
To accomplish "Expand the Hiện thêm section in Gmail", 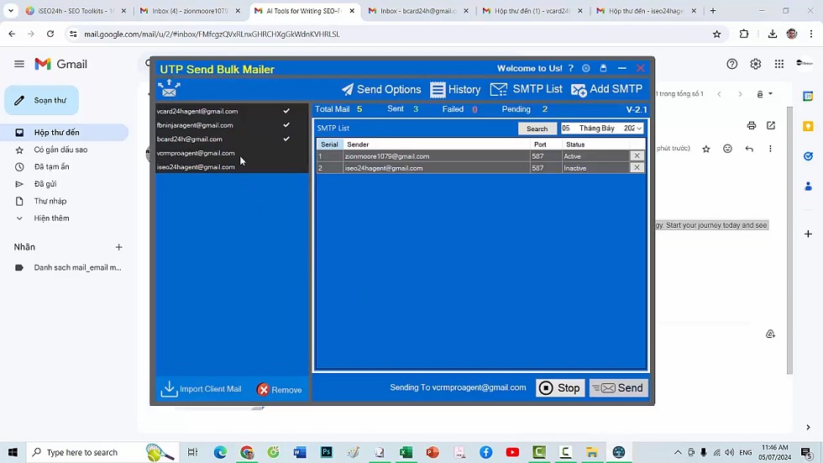I will tap(51, 218).
